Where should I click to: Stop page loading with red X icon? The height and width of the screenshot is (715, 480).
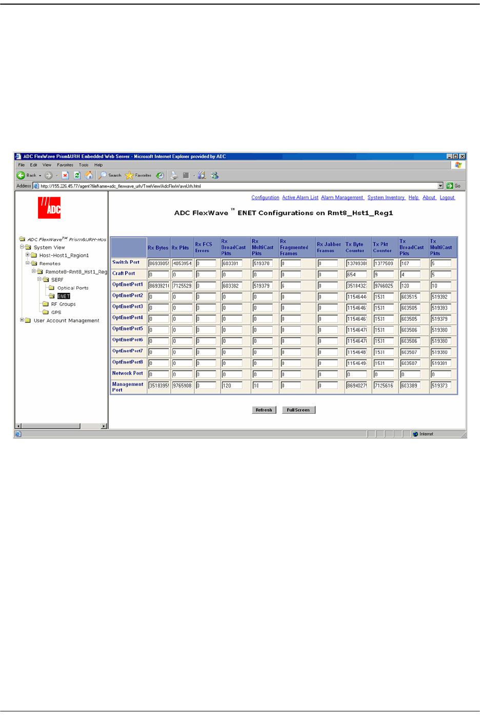[65, 176]
